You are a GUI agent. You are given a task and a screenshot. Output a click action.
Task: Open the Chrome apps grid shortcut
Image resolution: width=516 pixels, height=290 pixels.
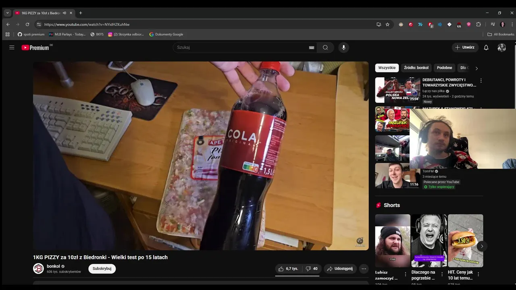tap(7, 34)
